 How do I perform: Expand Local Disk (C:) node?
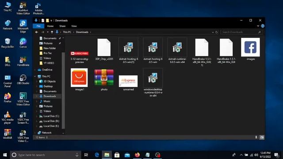[37, 116]
